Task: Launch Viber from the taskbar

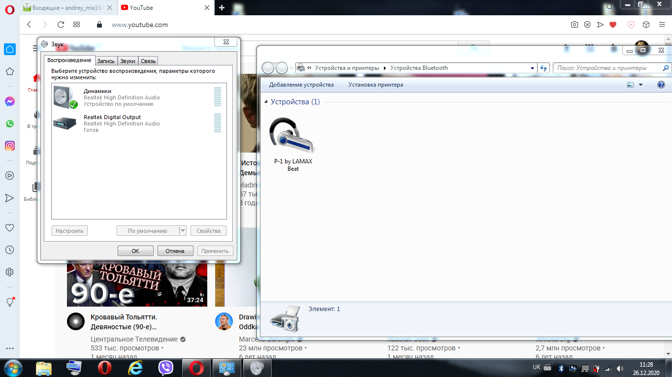Action: tap(166, 368)
